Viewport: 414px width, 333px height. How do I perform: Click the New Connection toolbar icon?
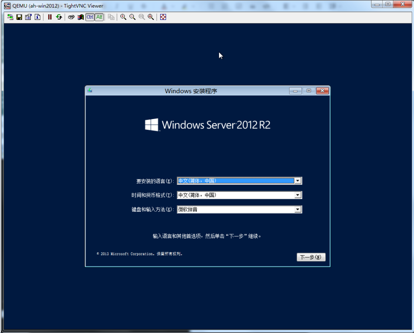[x=10, y=17]
